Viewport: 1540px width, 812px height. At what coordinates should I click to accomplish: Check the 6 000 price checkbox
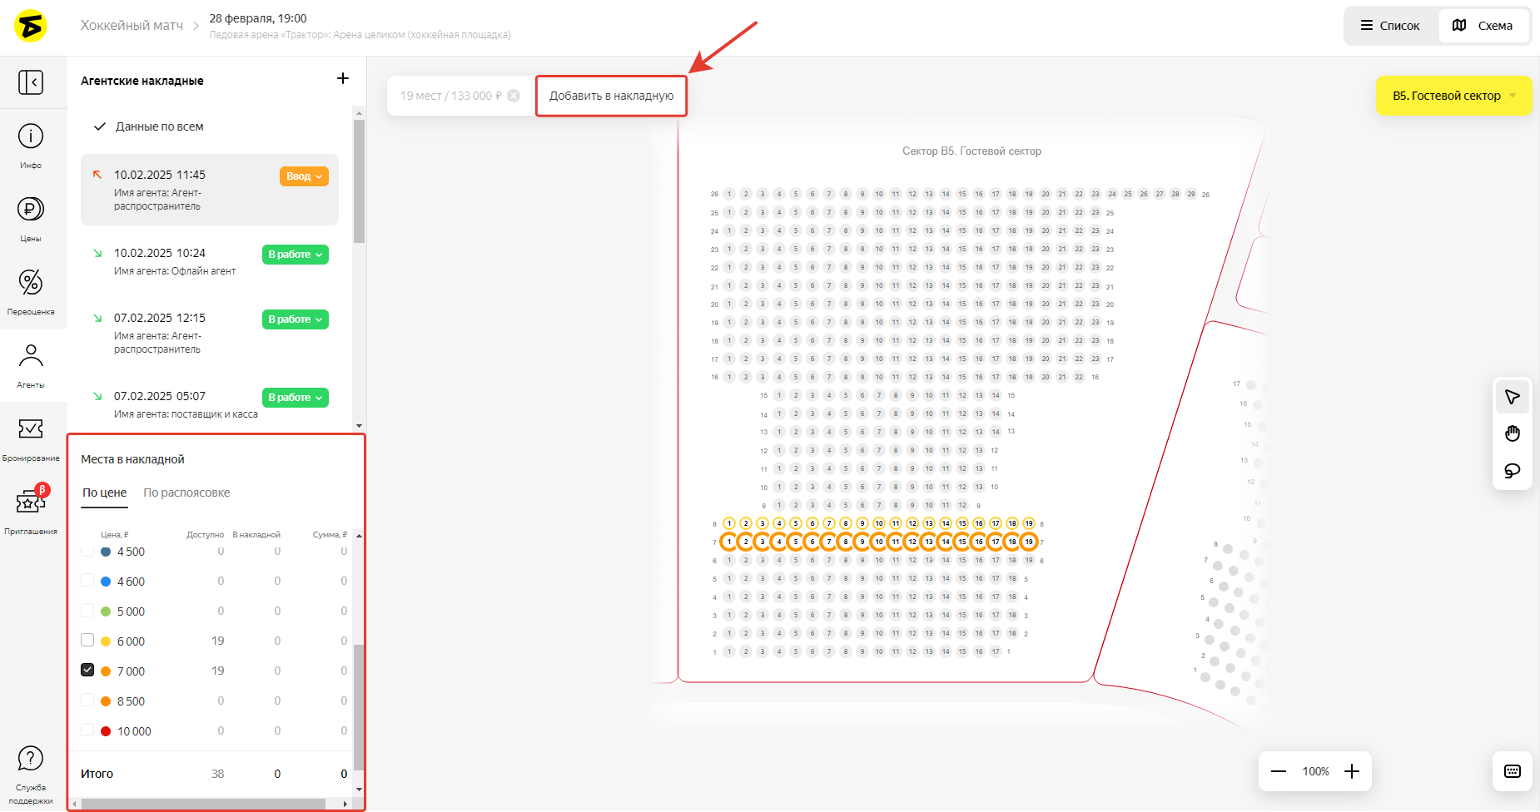point(87,640)
